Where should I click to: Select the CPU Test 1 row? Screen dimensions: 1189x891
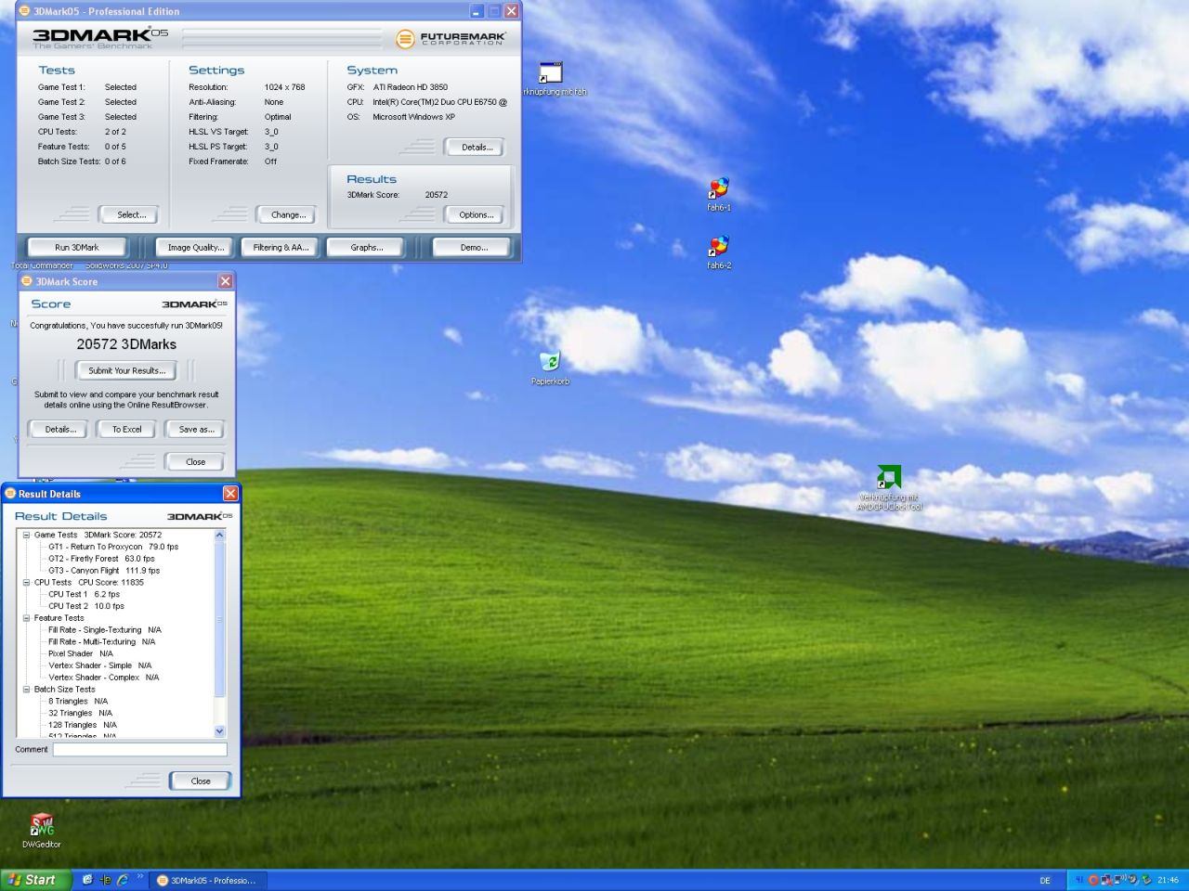click(x=84, y=595)
